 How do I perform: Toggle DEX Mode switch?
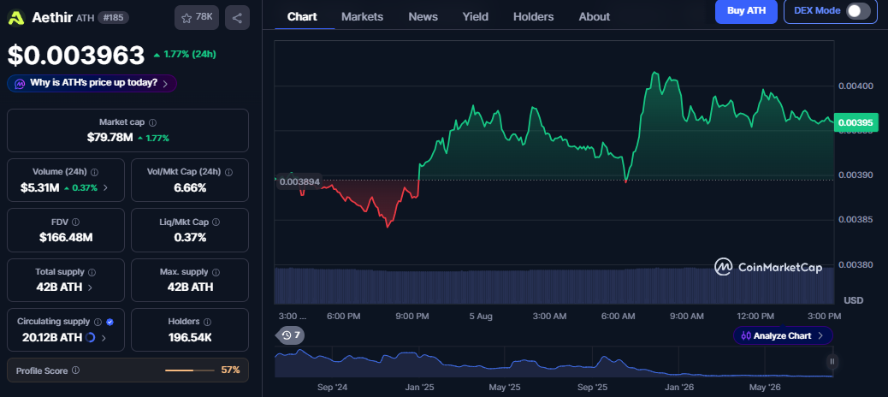(x=857, y=11)
